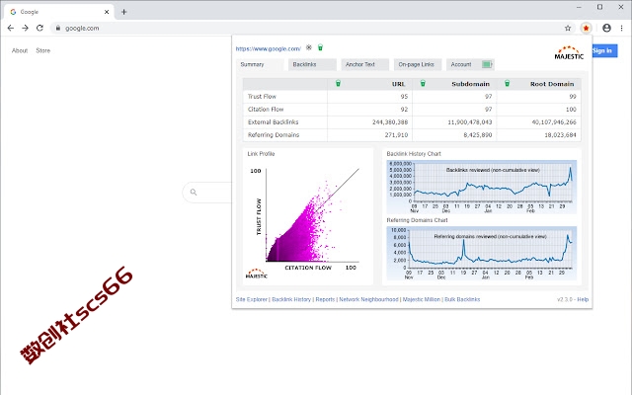Click the Root Domain column header

coord(552,84)
